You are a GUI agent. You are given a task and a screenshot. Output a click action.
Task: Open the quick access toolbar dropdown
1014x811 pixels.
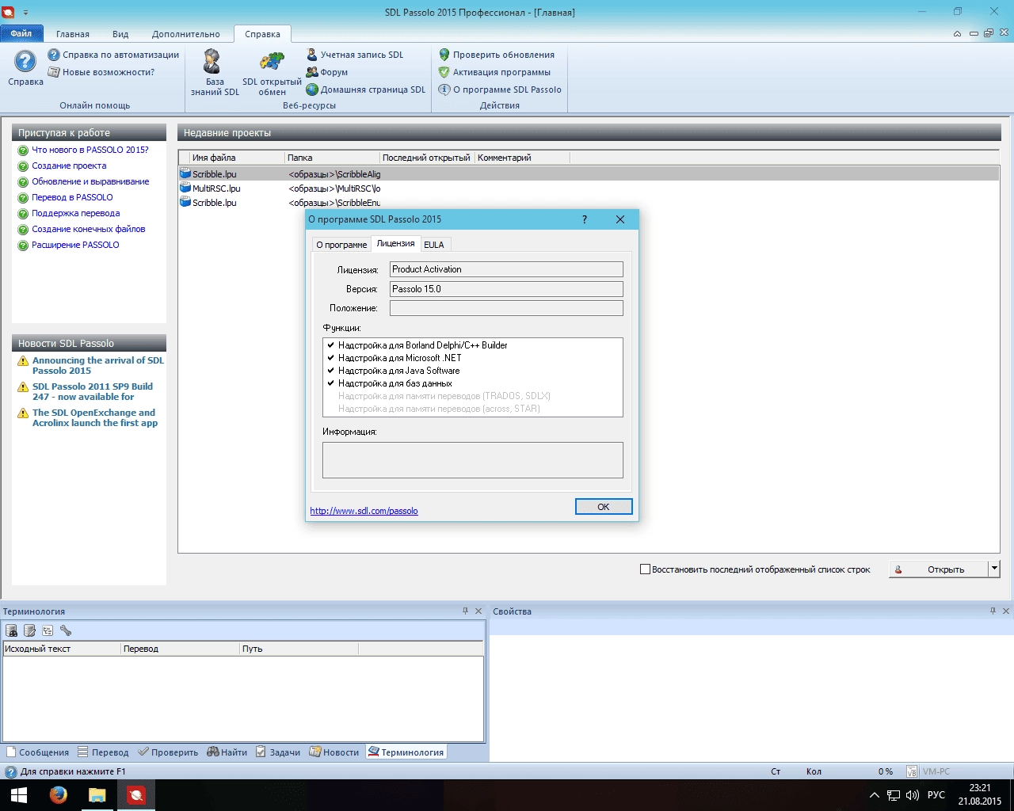coord(25,13)
